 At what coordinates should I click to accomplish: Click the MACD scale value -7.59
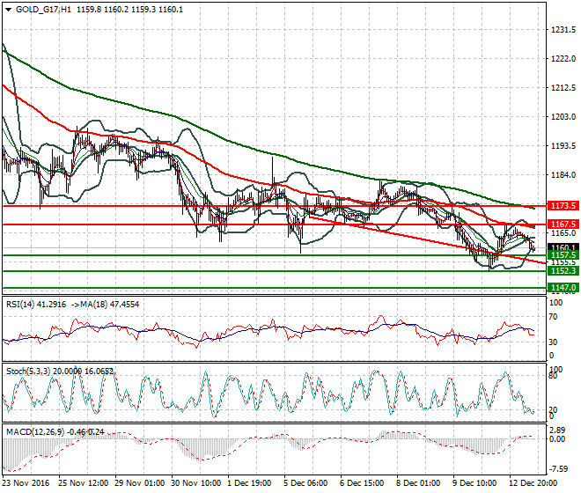pyautogui.click(x=558, y=469)
